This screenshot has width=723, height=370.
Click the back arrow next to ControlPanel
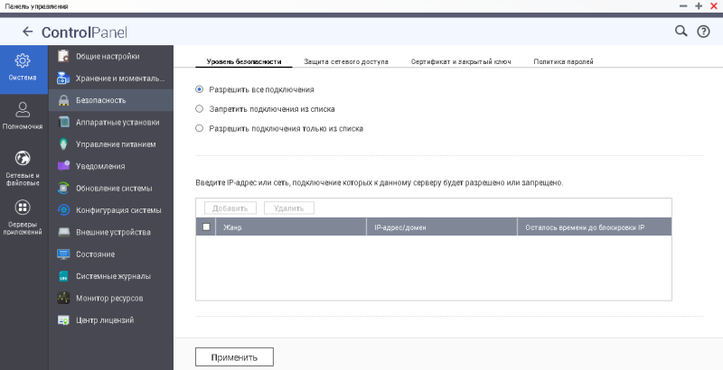tap(28, 32)
